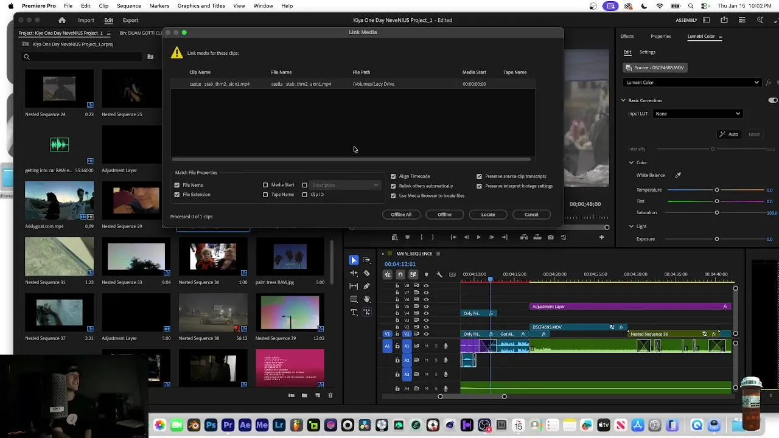The image size is (779, 438).
Task: Click the Play button in the Program Monitor
Action: 478,237
